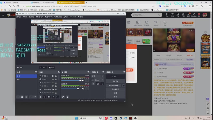
Task: Show the 文本 (GDI+) 6 source
Action: click(53, 83)
